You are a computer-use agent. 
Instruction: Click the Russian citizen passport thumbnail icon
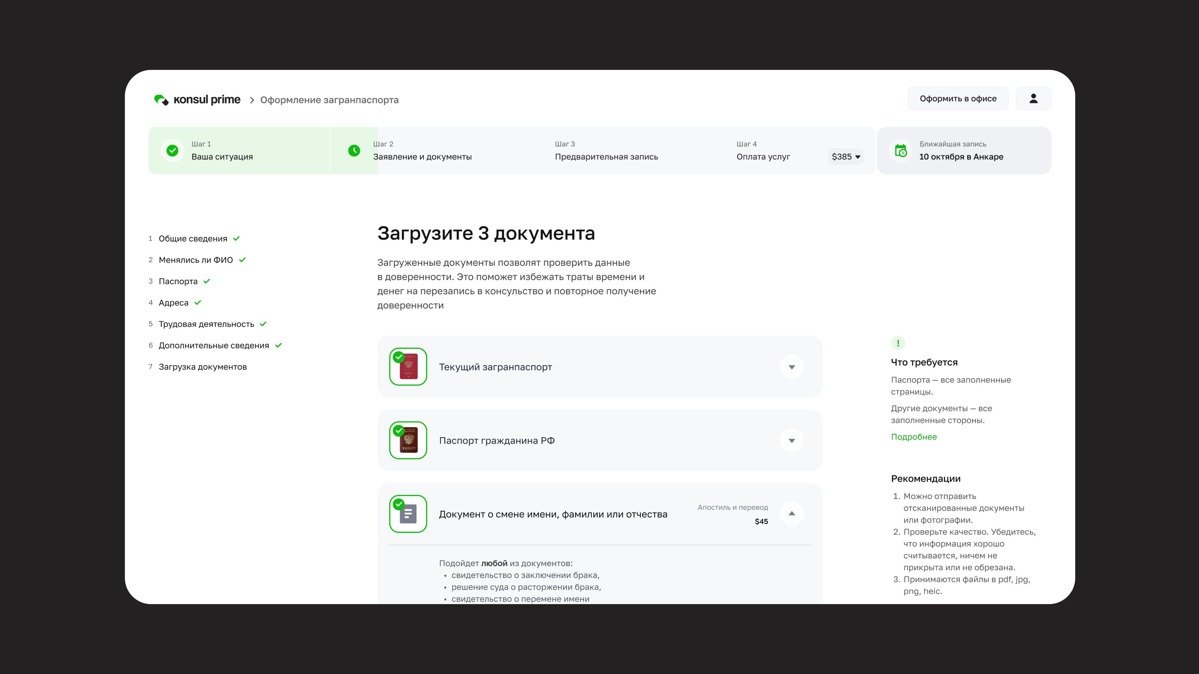click(408, 441)
